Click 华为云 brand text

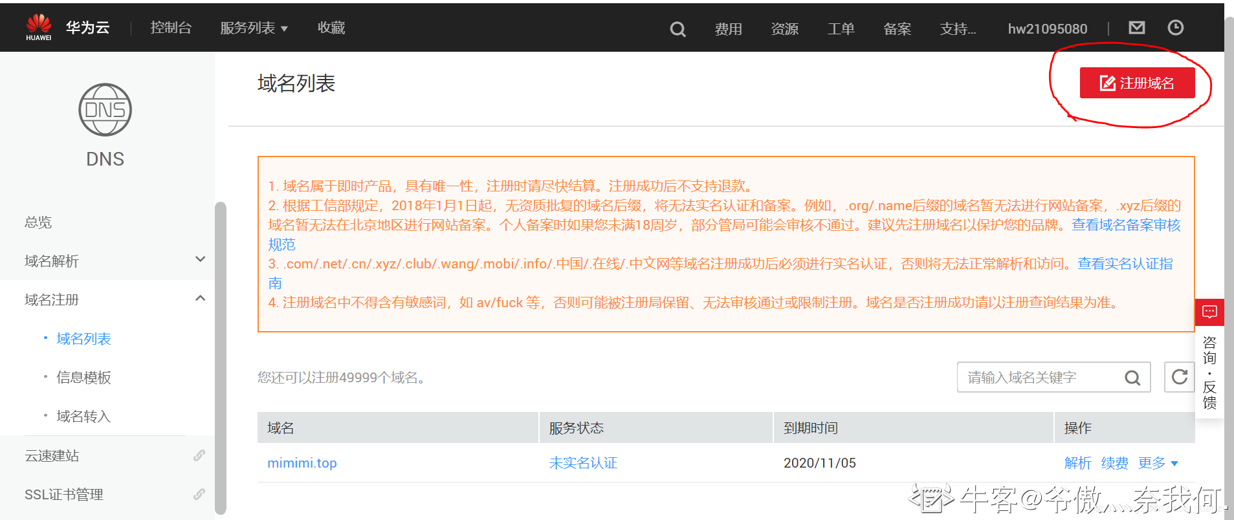[x=87, y=27]
